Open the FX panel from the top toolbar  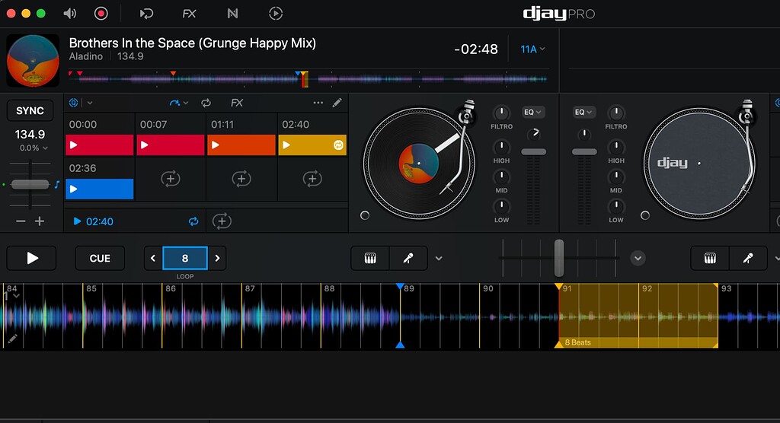(189, 14)
